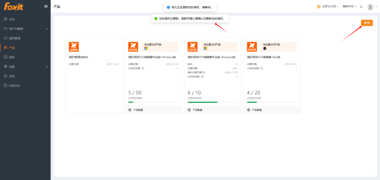Click the 您的授权已更新 toast message

click(192, 19)
